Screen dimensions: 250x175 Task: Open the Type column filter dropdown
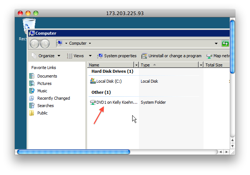201,65
